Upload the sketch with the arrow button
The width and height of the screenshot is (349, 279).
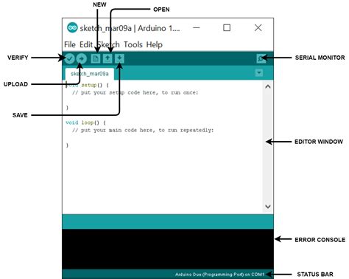[x=81, y=58]
